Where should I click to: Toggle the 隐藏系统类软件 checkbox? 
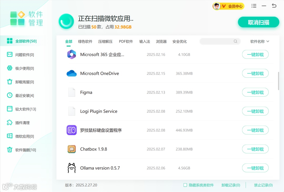185,185
